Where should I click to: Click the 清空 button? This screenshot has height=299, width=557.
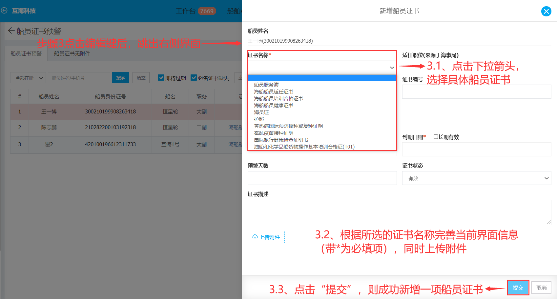141,78
